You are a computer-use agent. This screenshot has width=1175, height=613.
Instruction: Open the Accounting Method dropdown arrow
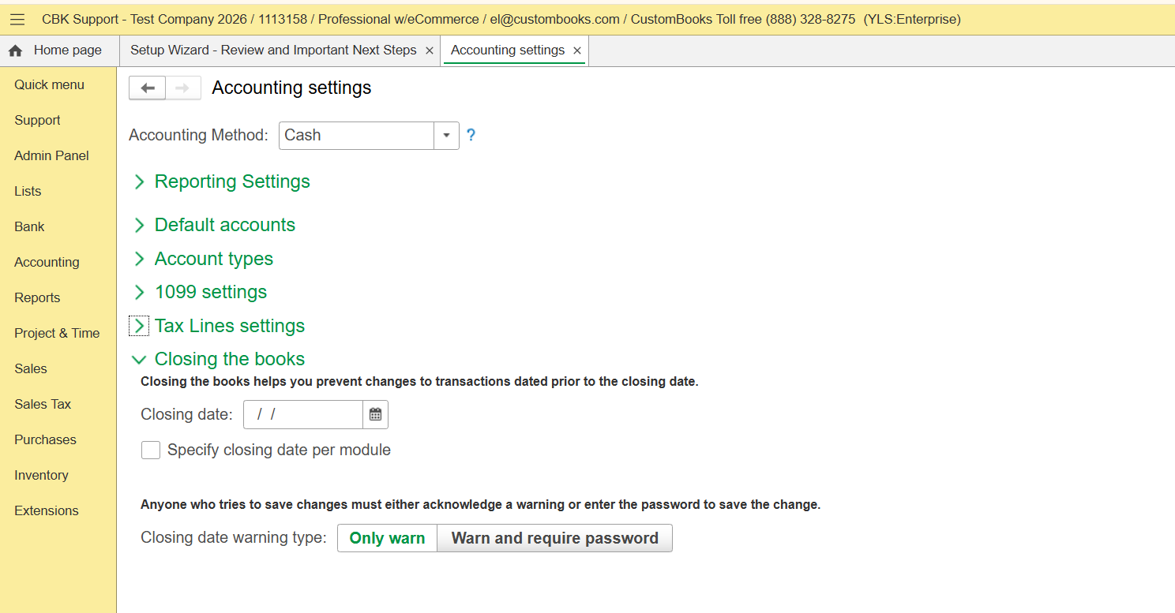point(446,135)
